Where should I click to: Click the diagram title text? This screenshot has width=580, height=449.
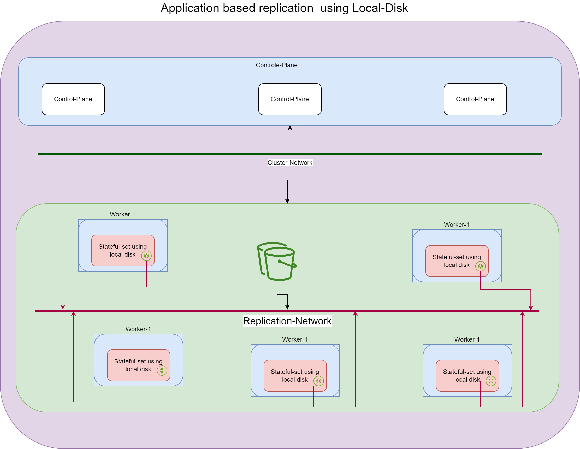(x=284, y=8)
